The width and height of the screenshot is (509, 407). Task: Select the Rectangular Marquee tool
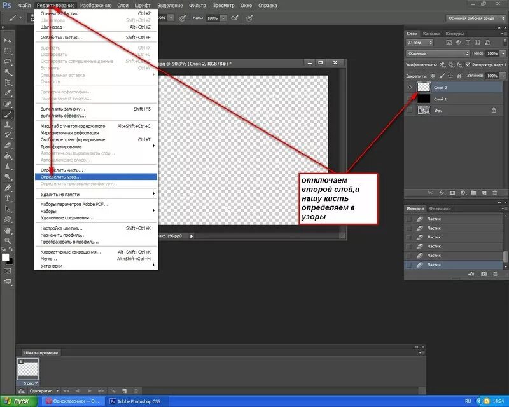tap(8, 52)
